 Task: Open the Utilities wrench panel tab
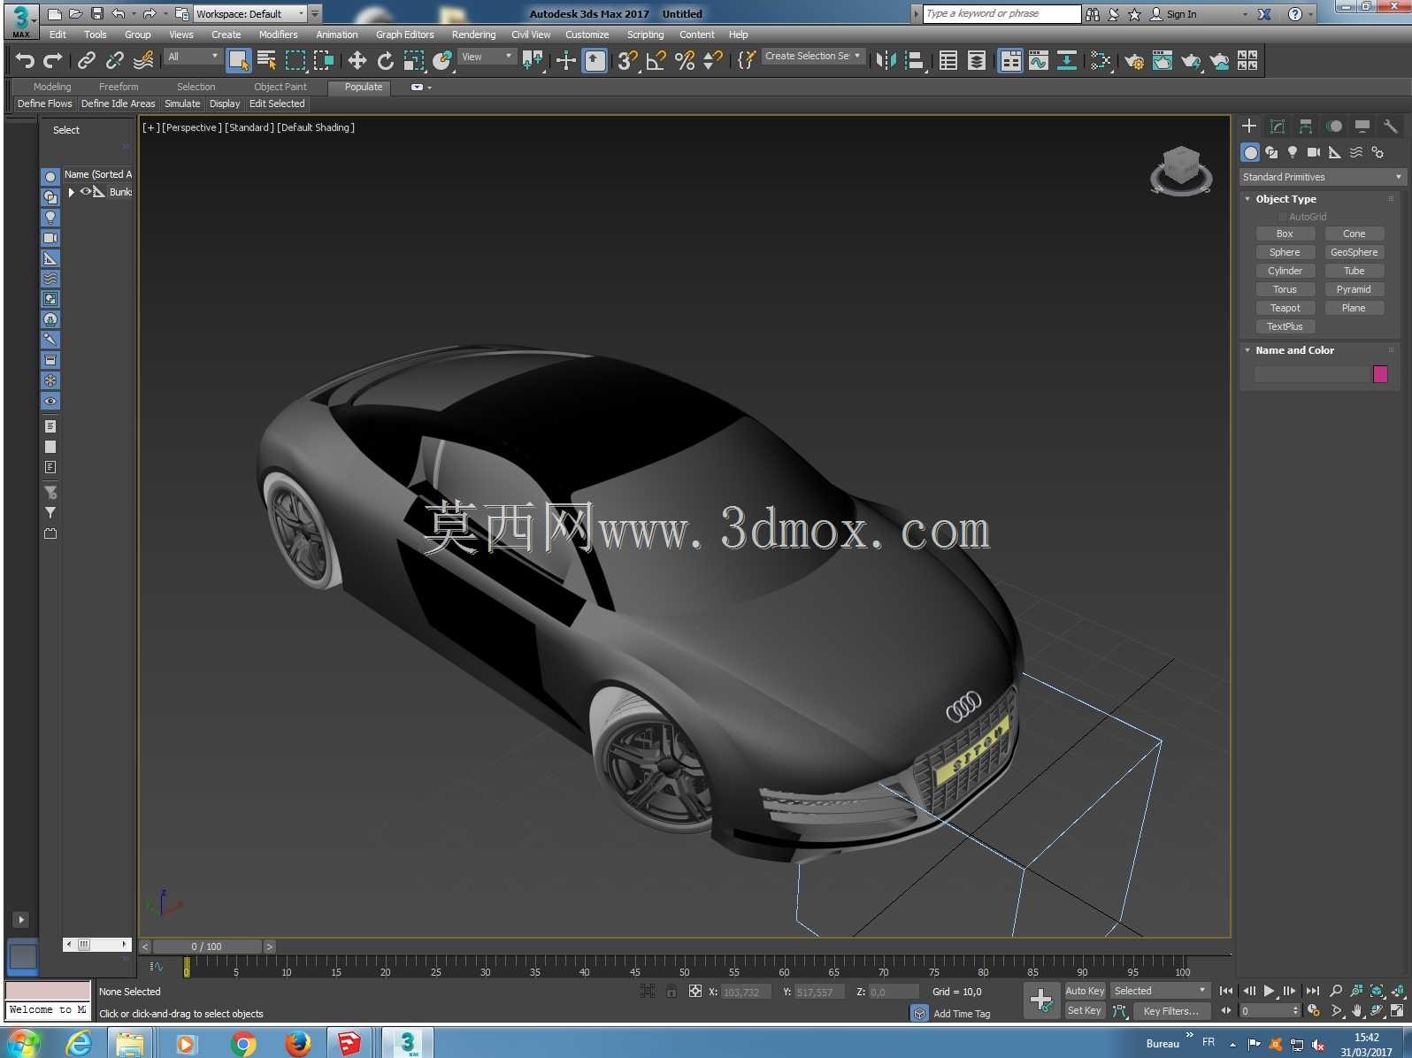pos(1390,126)
